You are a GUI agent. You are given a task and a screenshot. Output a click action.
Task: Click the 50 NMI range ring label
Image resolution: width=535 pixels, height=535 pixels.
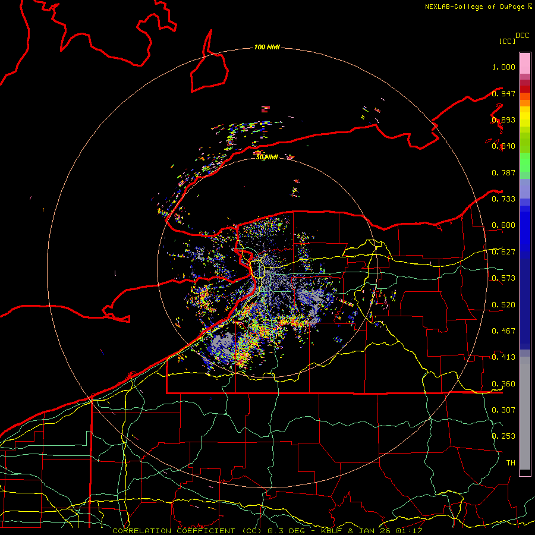[267, 158]
